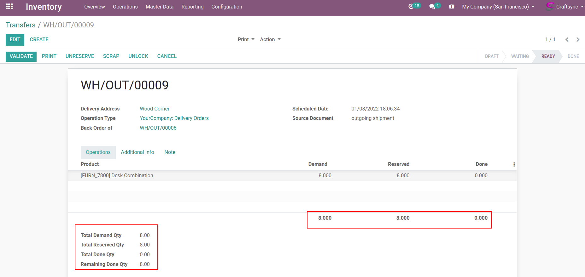The image size is (585, 277).
Task: Open the activities clock icon
Action: [411, 7]
